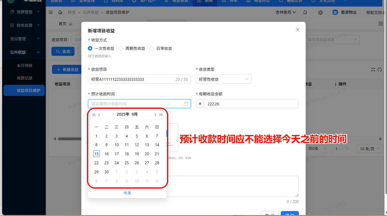Viewport: 387px width, 216px height.
Task: Select the 周期性收益 radio button
Action: pyautogui.click(x=121, y=48)
